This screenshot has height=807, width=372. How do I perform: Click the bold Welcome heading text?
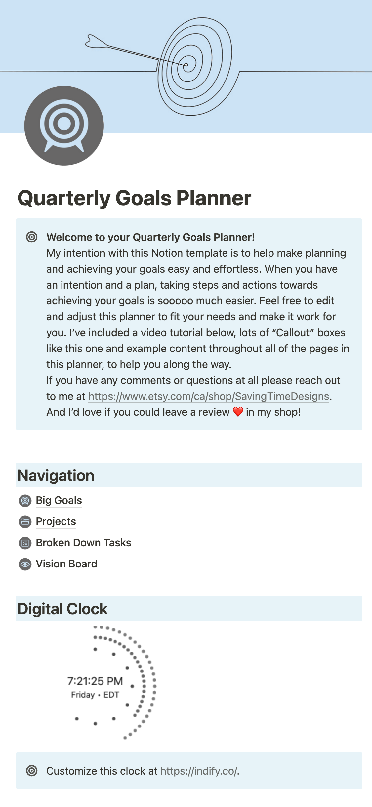(x=150, y=237)
